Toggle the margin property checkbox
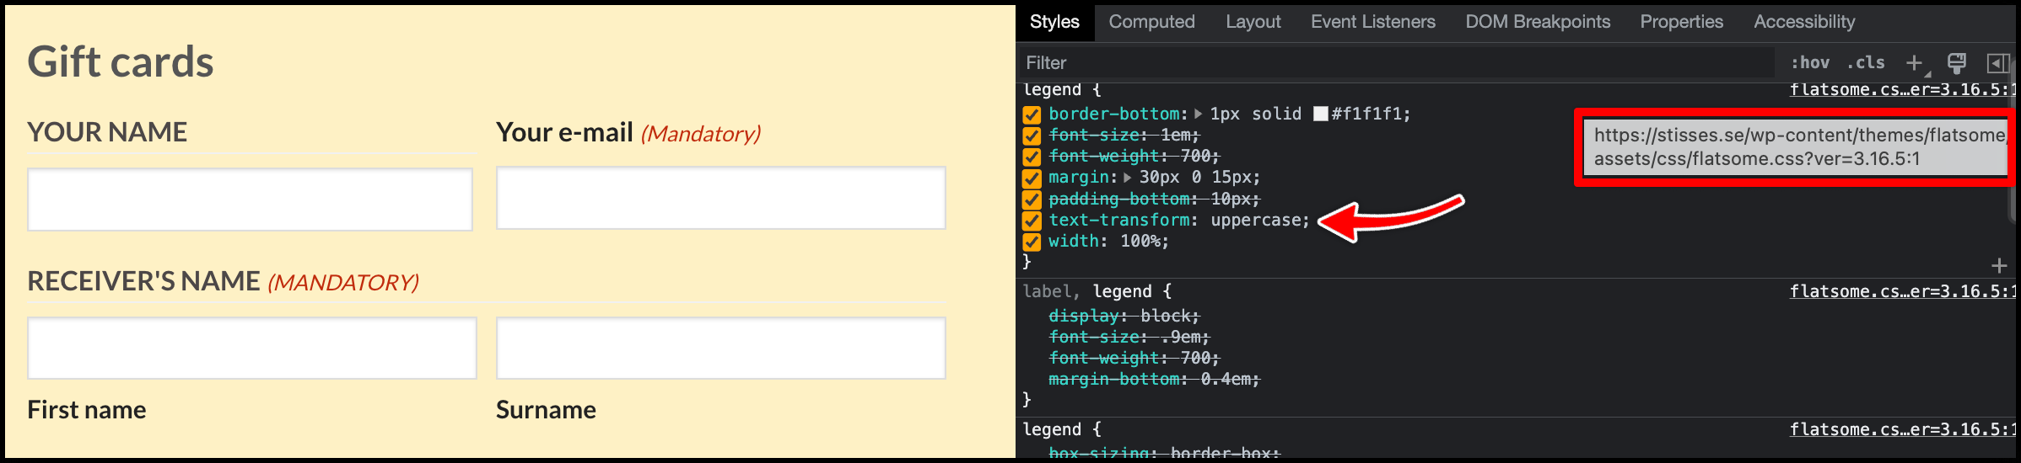 [1032, 178]
